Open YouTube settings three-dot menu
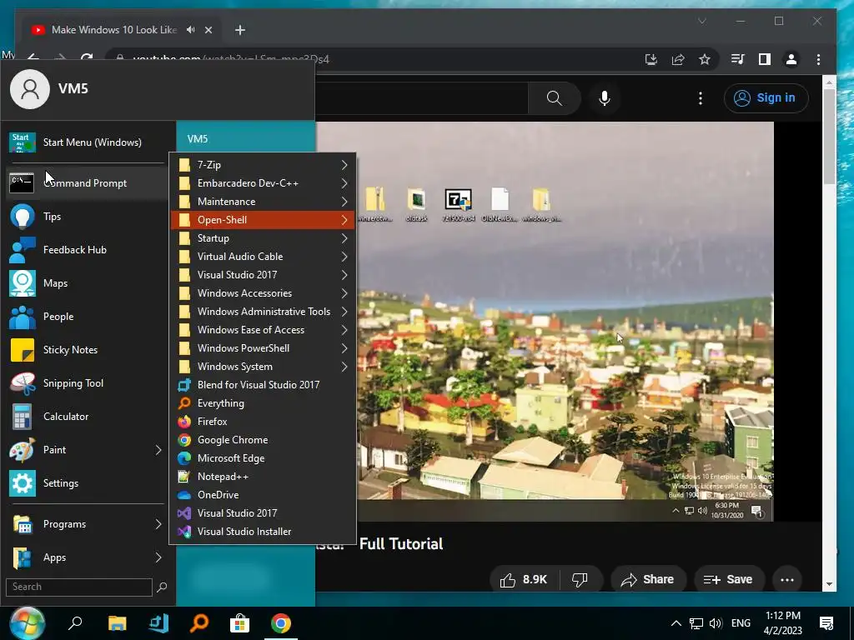 click(x=701, y=98)
